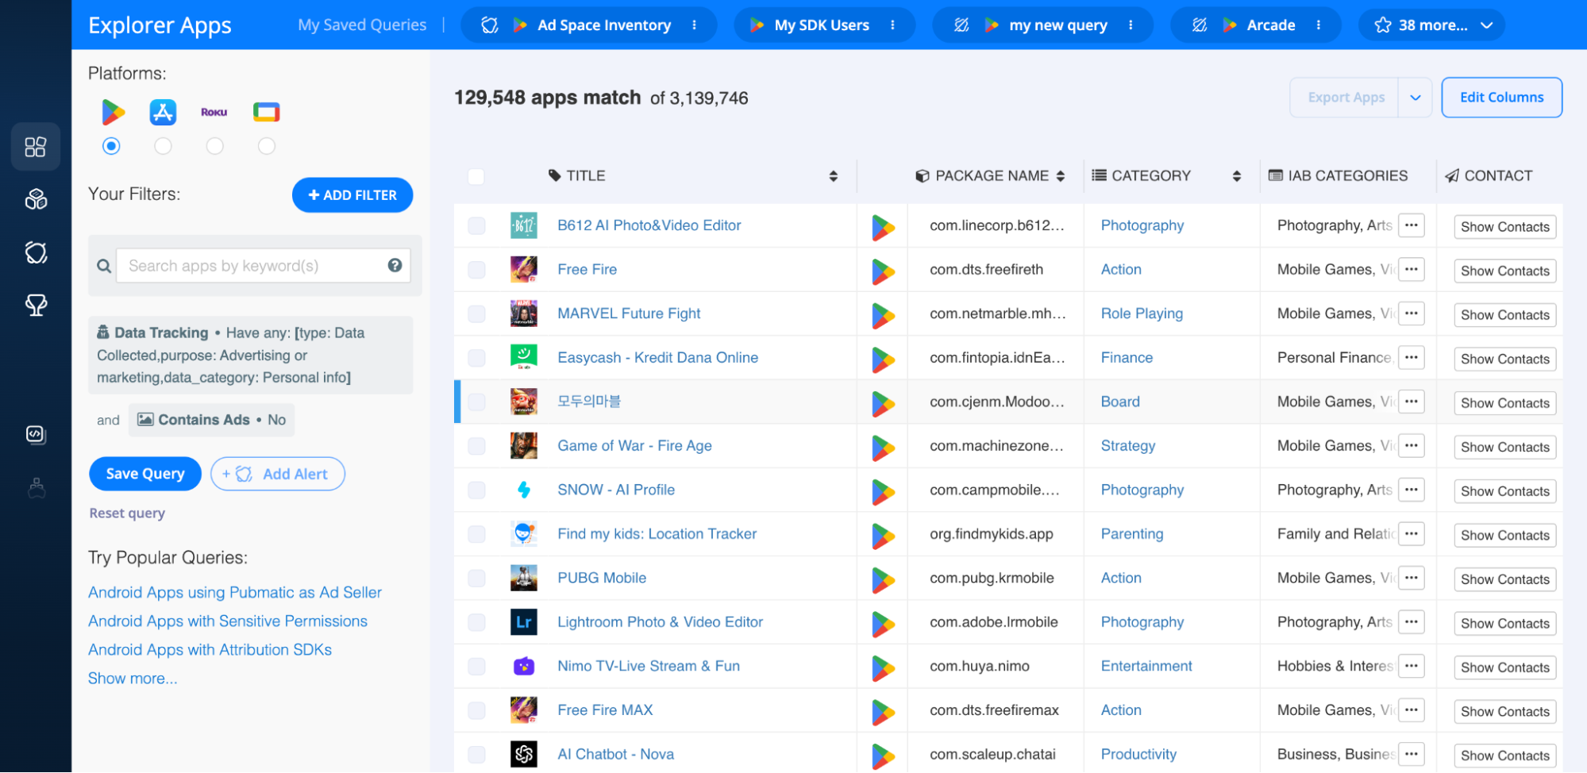1587x773 pixels.
Task: Click the trophy icon in left sidebar
Action: point(36,305)
